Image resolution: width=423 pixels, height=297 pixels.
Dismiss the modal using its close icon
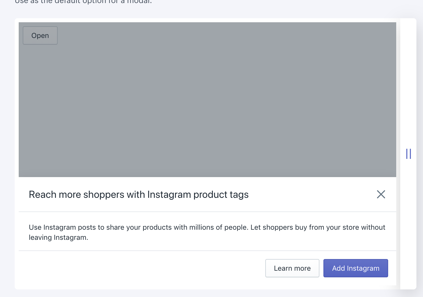point(381,194)
